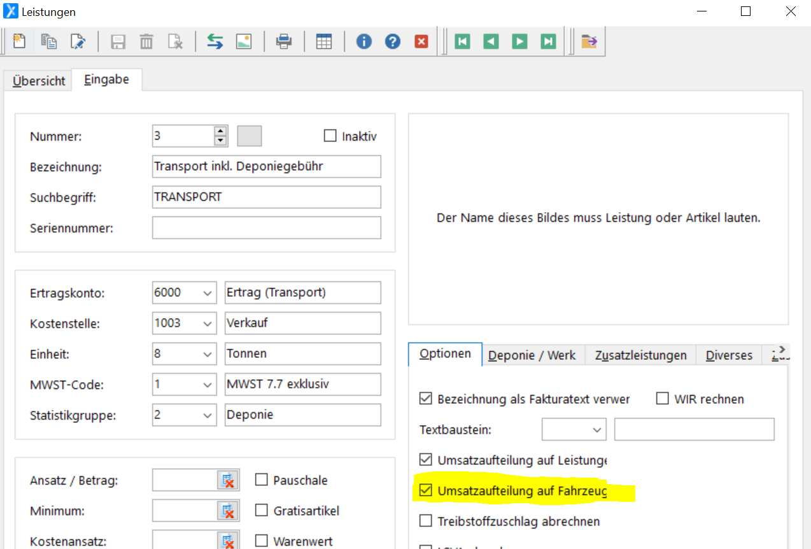Open the Deponie / Werk tab
Viewport: 811px width, 549px height.
532,355
